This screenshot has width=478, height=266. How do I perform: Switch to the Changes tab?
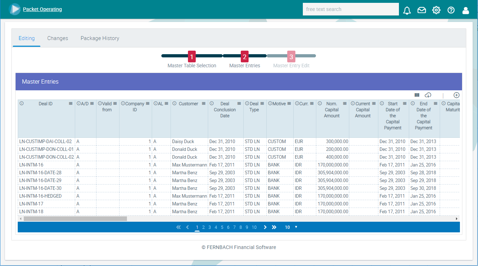[x=57, y=38]
